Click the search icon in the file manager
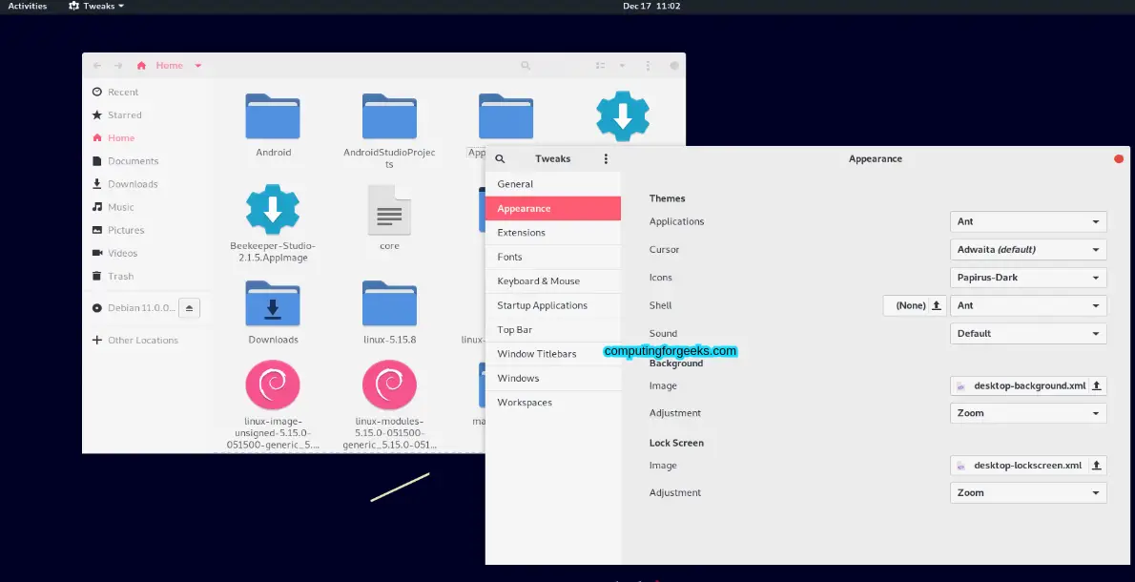Screen dimensions: 1135x582 pos(526,65)
